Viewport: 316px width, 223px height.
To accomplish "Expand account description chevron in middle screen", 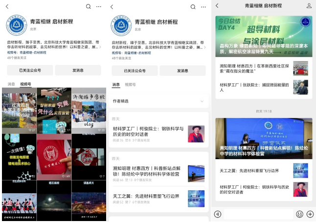I will 205,48.
